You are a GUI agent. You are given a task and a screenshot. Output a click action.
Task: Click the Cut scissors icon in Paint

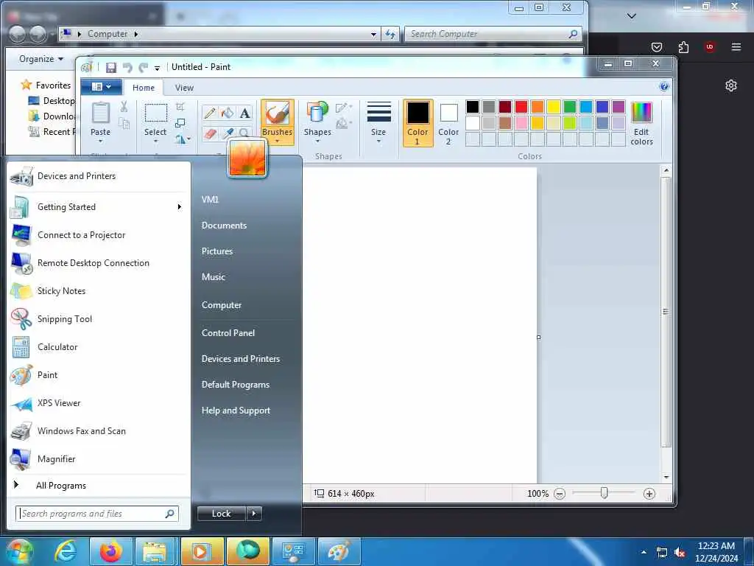[124, 107]
